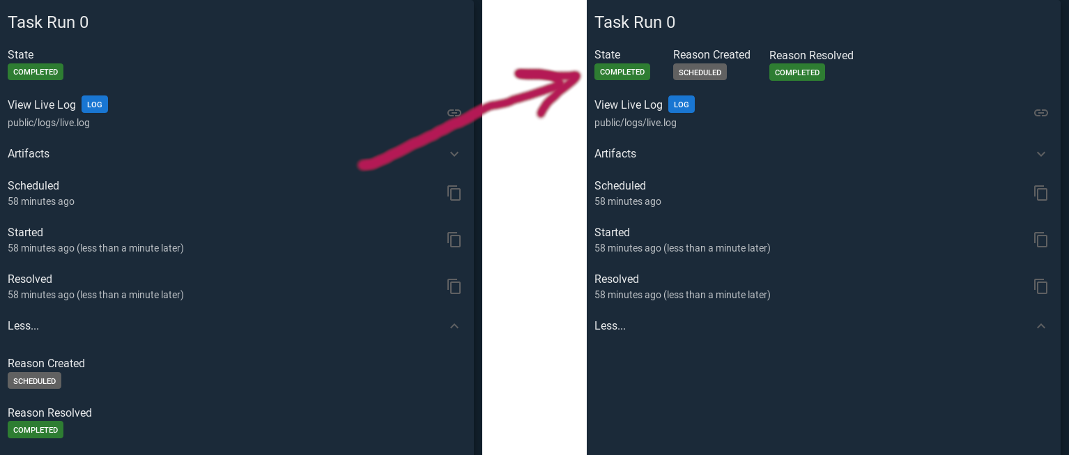Click the public/logs/live.log link

(48, 123)
